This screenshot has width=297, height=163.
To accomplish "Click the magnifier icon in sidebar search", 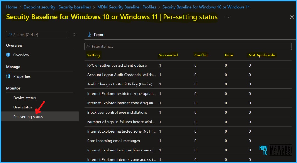I will point(10,35).
